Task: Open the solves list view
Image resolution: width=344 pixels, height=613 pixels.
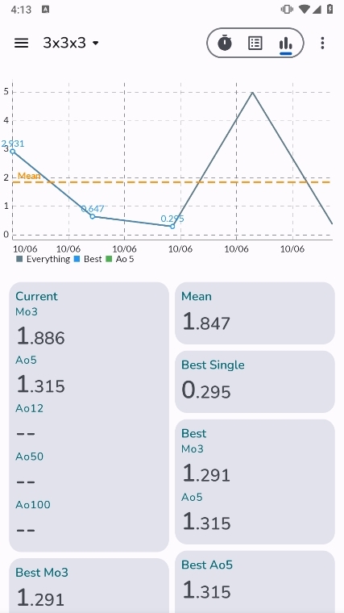Action: coord(255,43)
